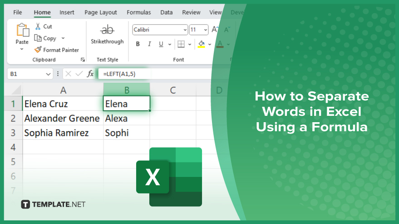
Task: Switch to the Home tab
Action: click(42, 12)
